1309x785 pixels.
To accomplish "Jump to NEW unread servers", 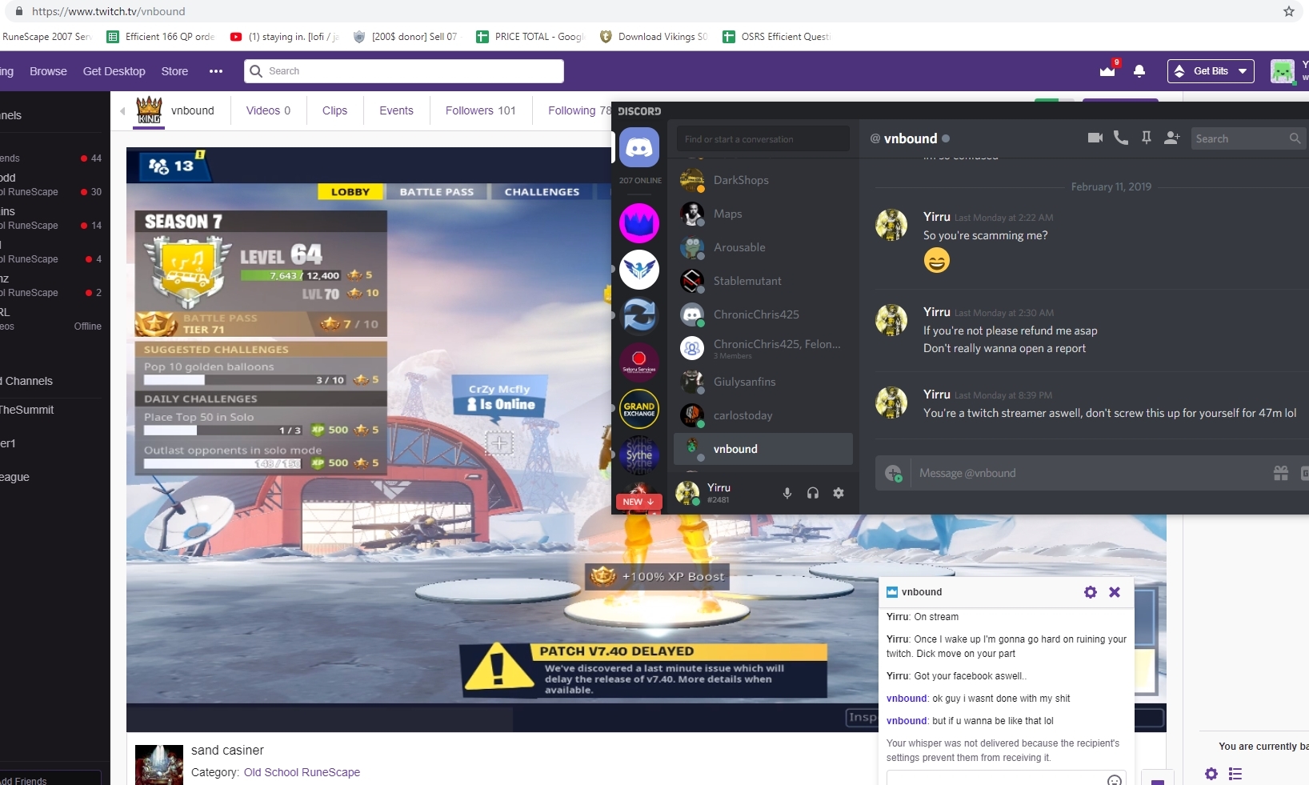I will (x=638, y=502).
